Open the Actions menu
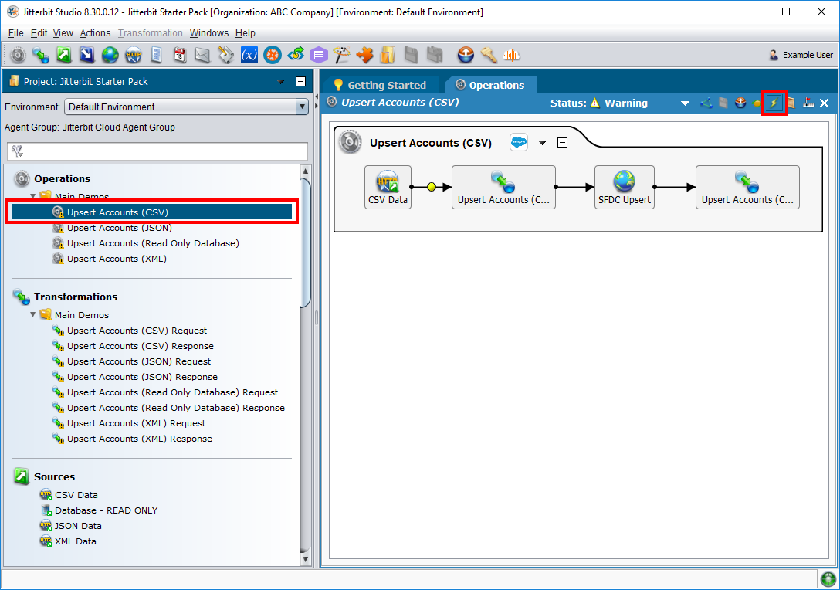 (x=95, y=33)
